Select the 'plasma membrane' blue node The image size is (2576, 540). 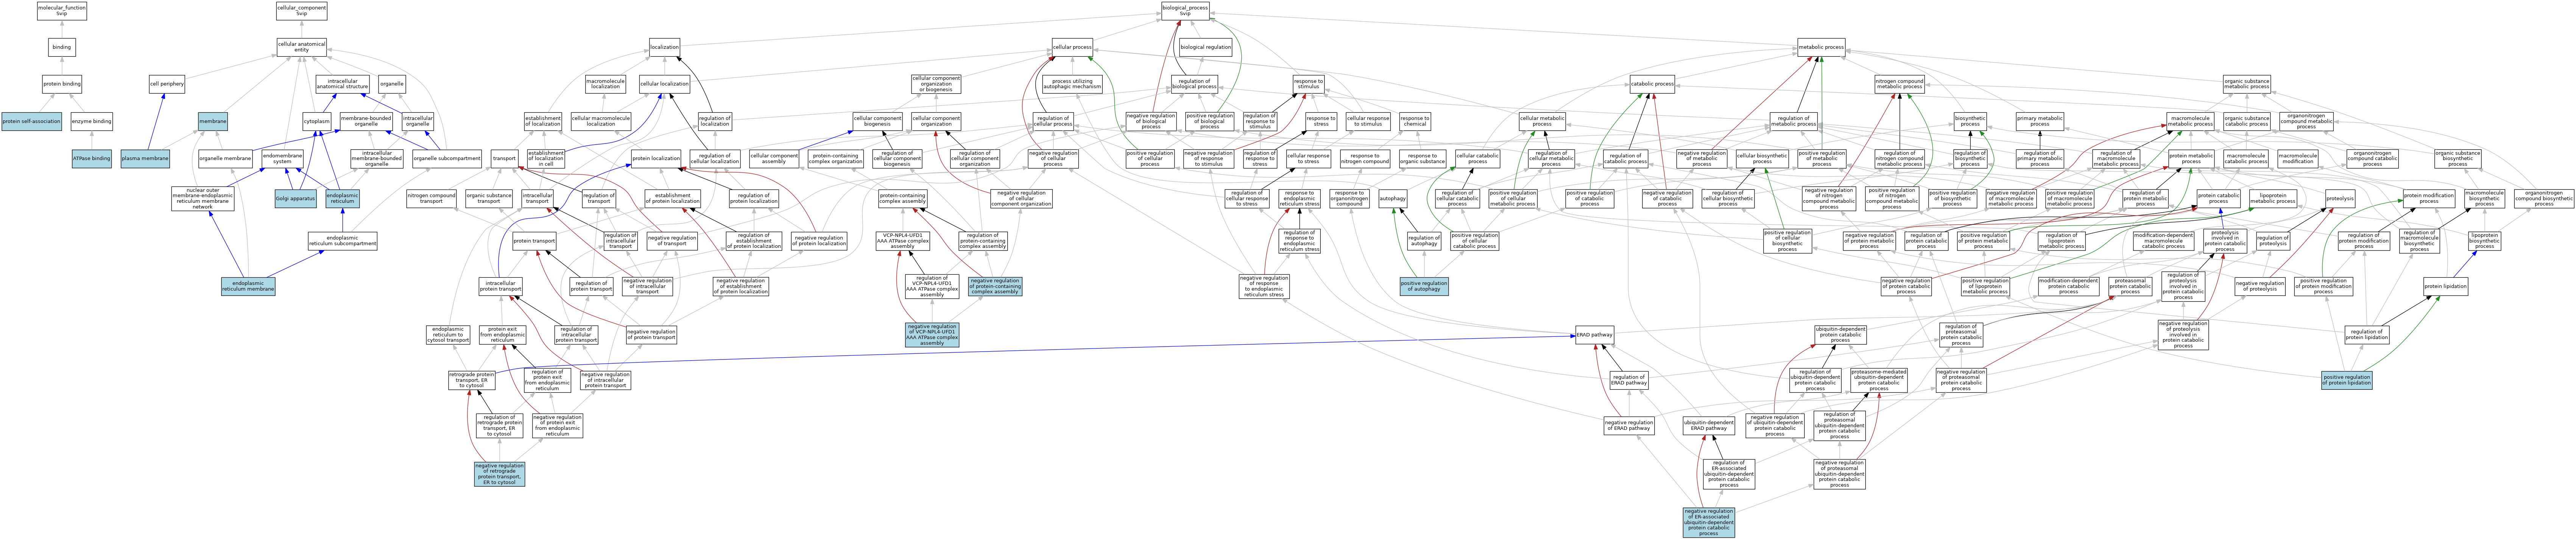point(145,159)
